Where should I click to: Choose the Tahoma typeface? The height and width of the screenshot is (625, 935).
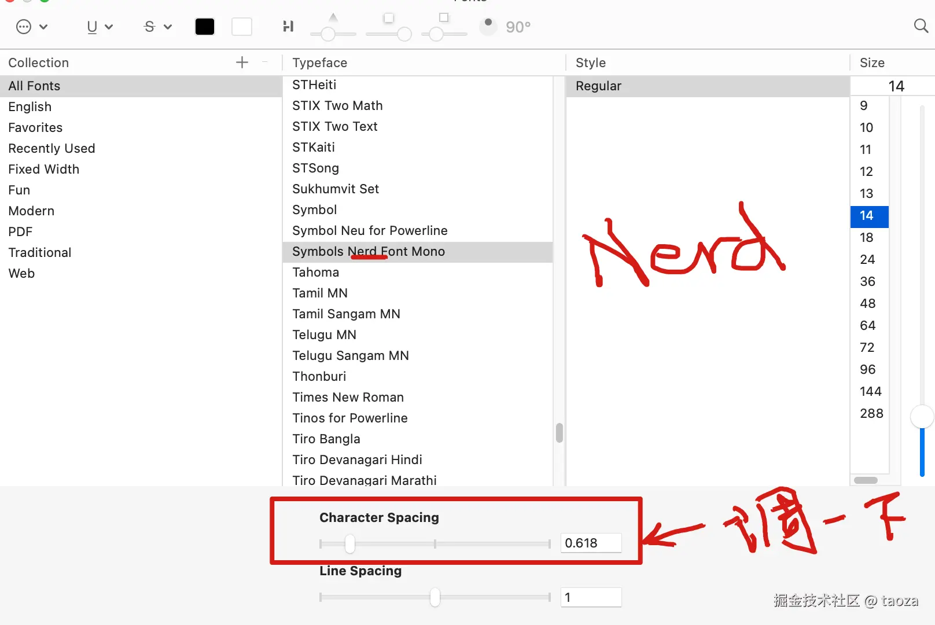pos(315,272)
